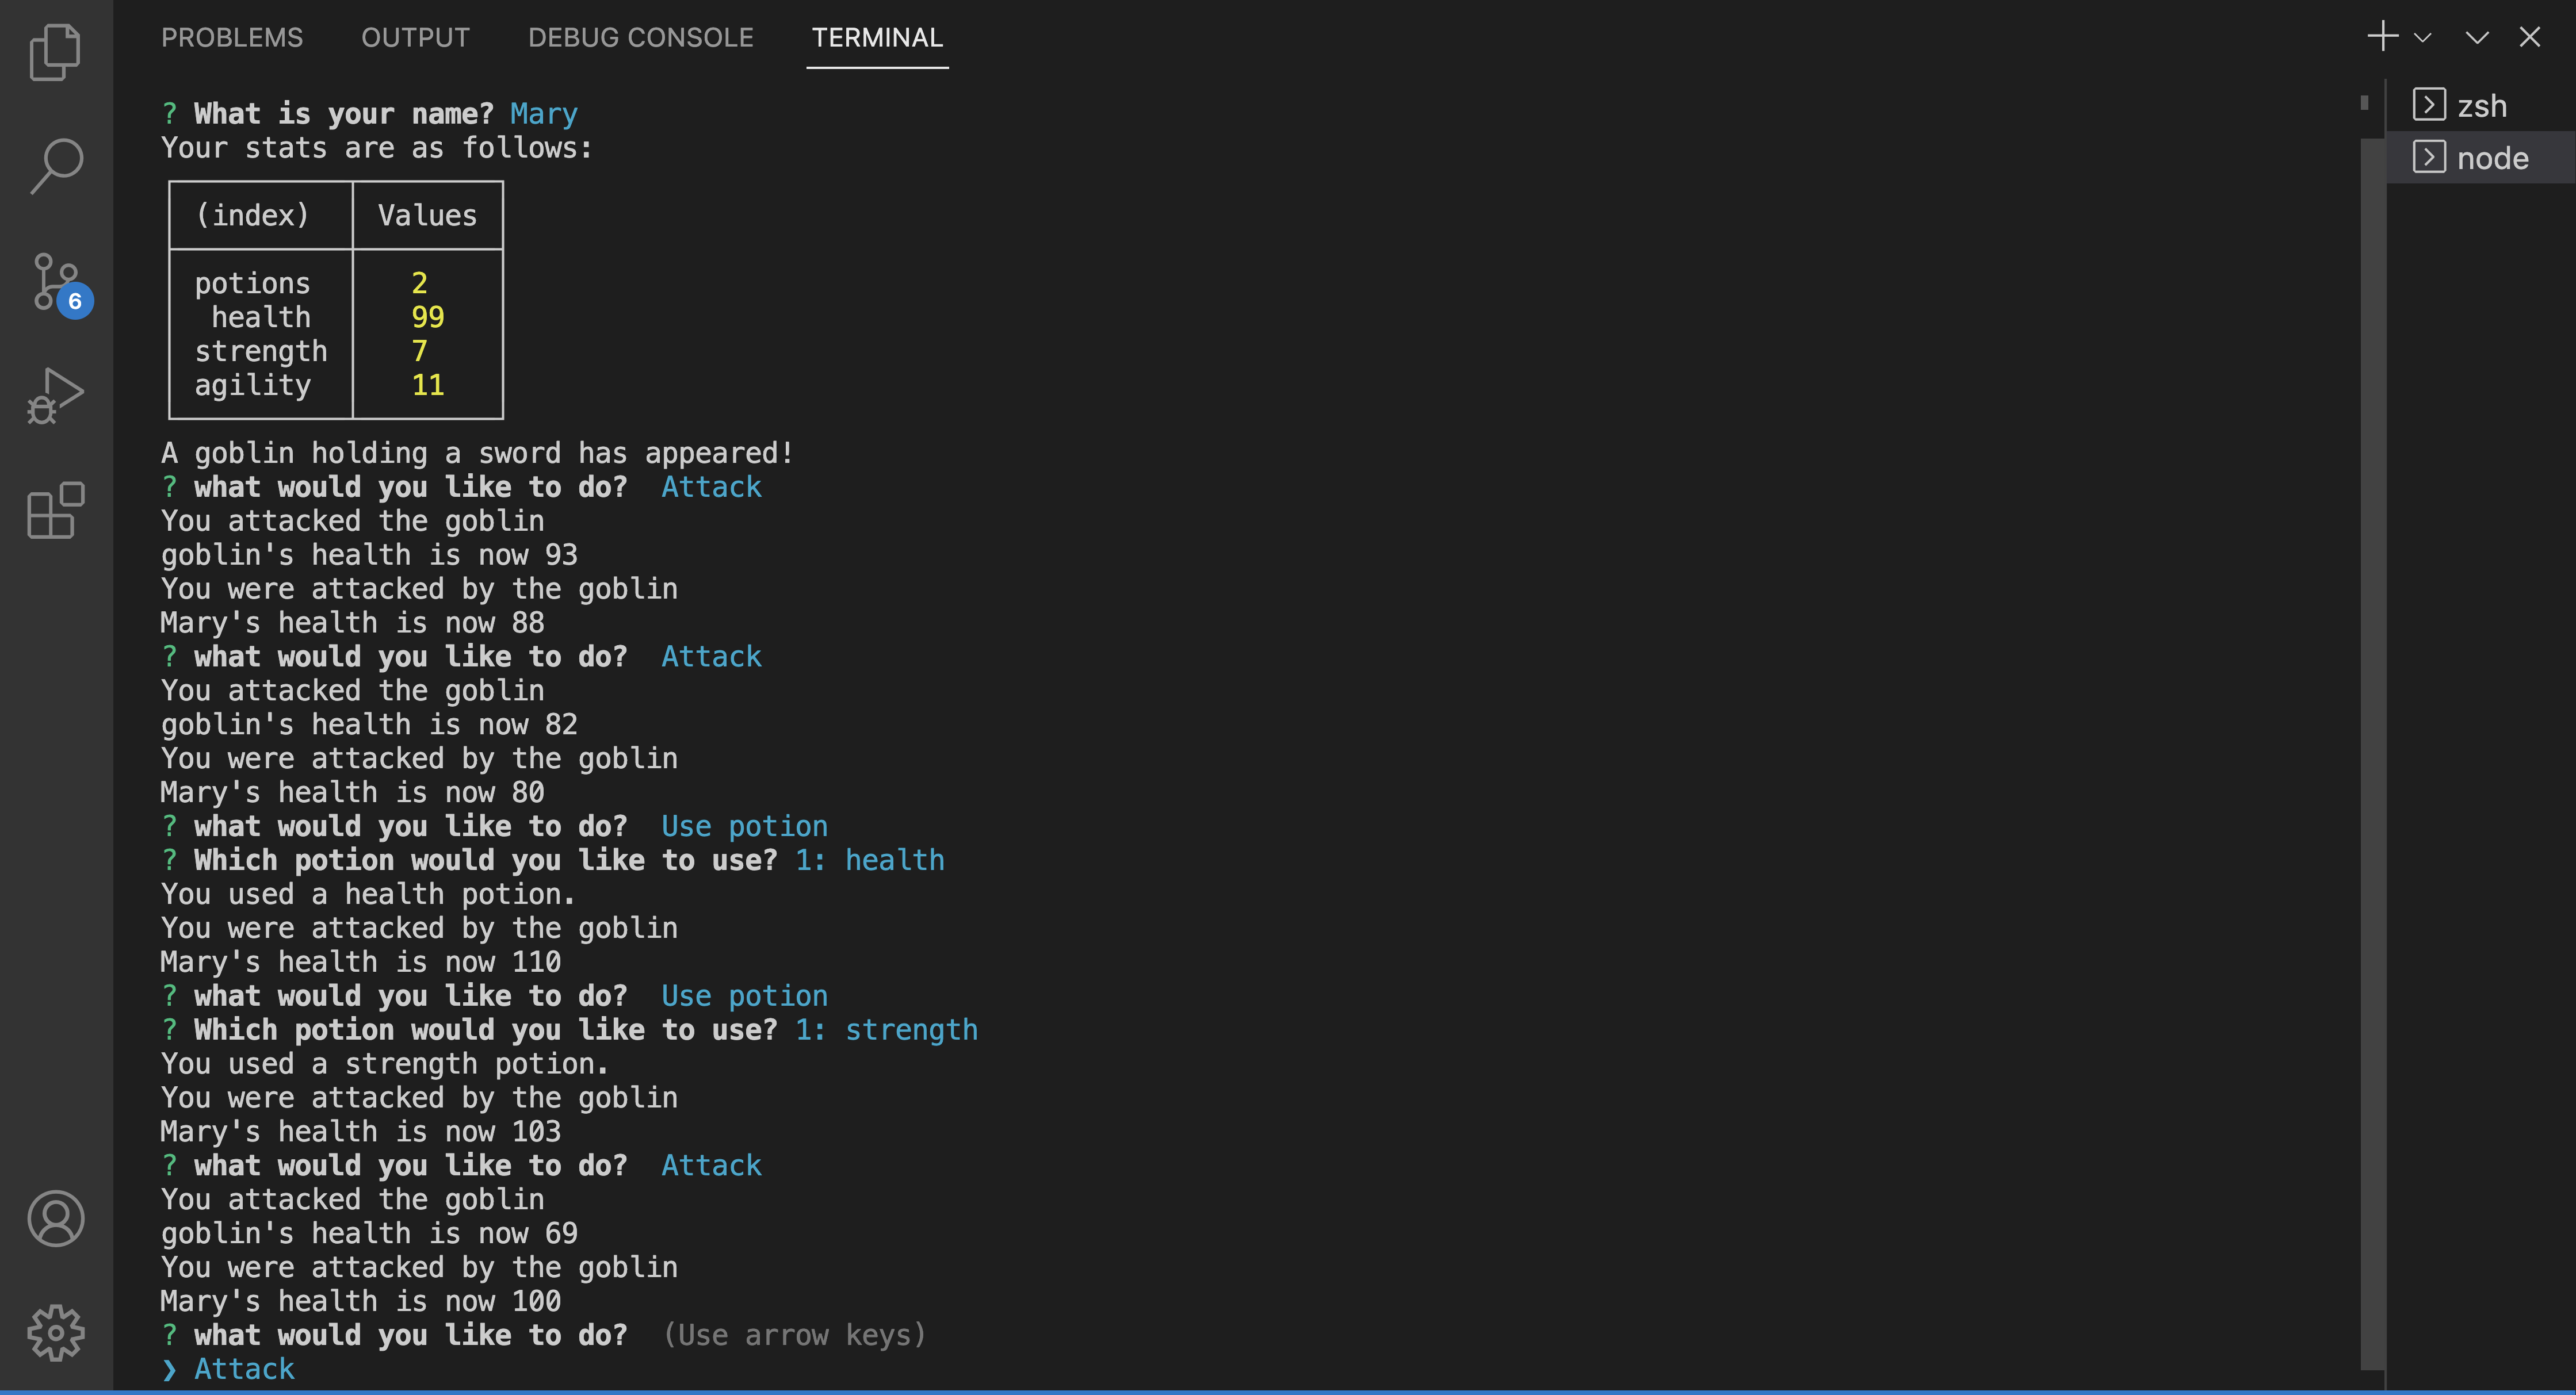Switch to the OUTPUT tab
Viewport: 2576px width, 1395px height.
point(415,38)
